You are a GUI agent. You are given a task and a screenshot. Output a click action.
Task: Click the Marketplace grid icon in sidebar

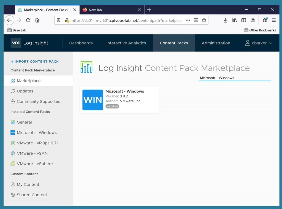(13, 81)
